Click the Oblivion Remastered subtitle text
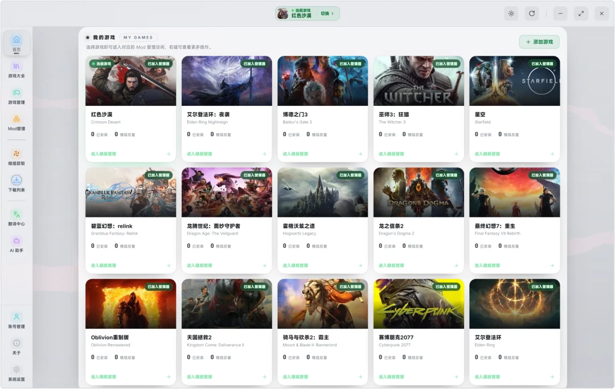Viewport: 615px width, 389px height. pyautogui.click(x=110, y=345)
